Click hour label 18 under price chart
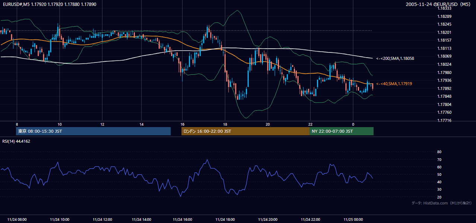The image size is (476, 223). click(x=225, y=124)
